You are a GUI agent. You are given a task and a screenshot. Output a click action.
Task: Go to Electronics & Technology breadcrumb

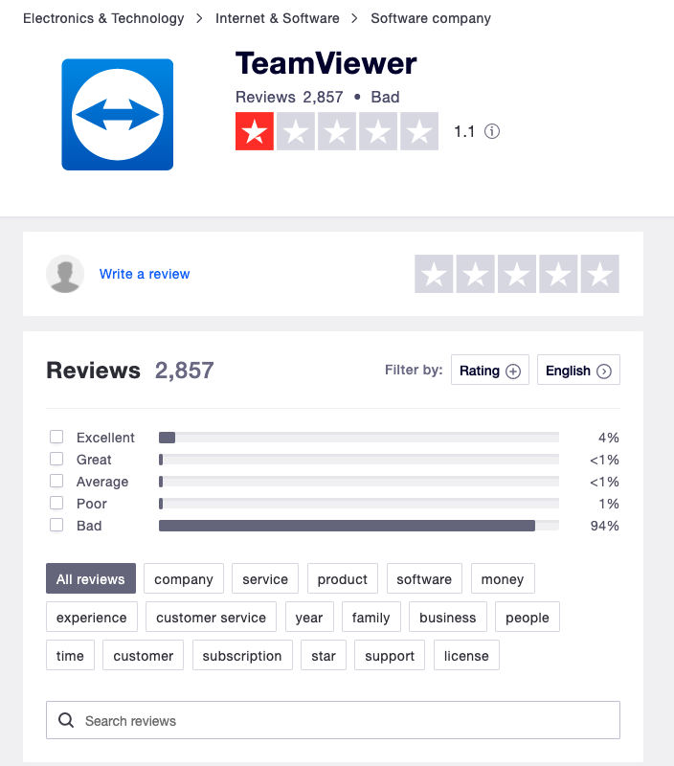(x=103, y=18)
